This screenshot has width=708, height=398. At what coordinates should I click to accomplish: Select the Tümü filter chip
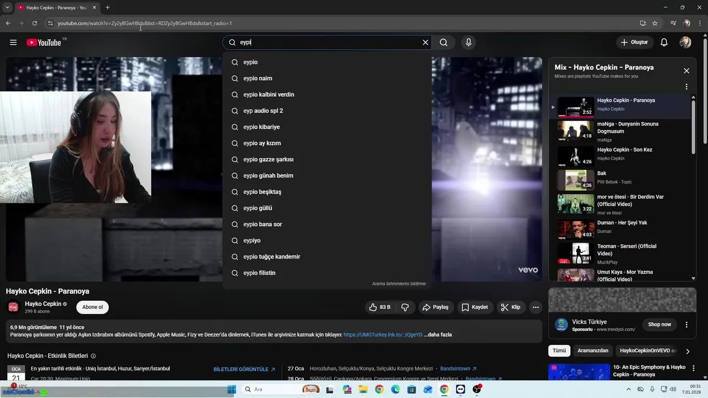click(559, 350)
